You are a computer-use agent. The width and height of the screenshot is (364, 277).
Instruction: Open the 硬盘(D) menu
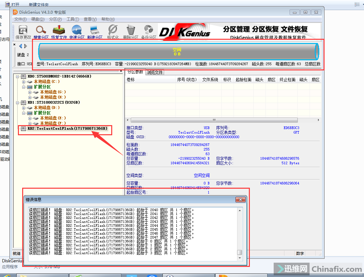[x=38, y=19]
